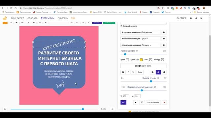This screenshot has height=118, width=211.
Task: Open the Контур outline color swatch
Action: click(x=163, y=60)
